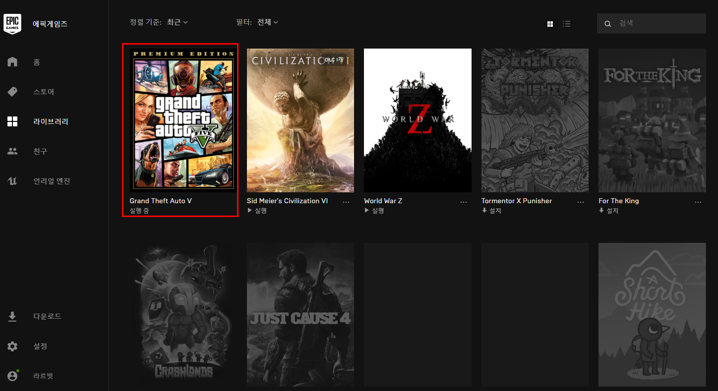Click the friends people icon

12,151
